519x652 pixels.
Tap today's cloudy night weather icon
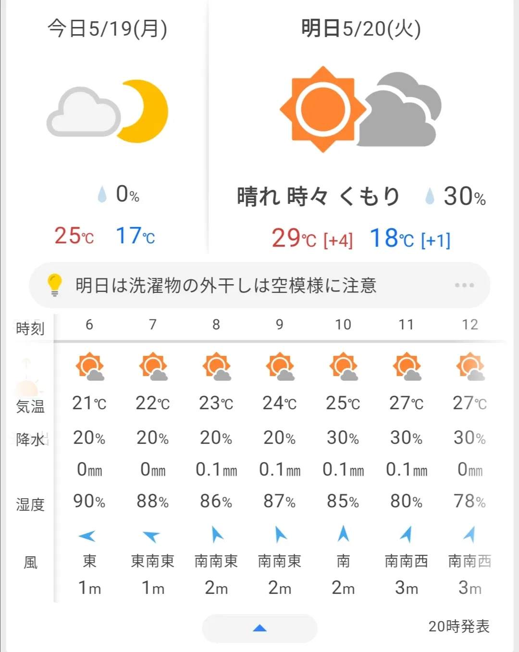[107, 112]
